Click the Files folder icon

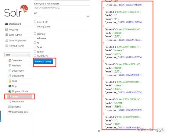[10, 81]
